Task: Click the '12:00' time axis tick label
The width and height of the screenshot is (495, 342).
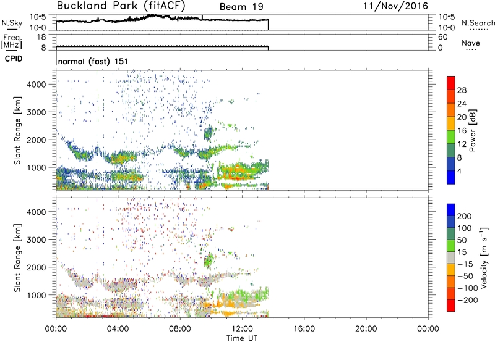Action: (242, 329)
